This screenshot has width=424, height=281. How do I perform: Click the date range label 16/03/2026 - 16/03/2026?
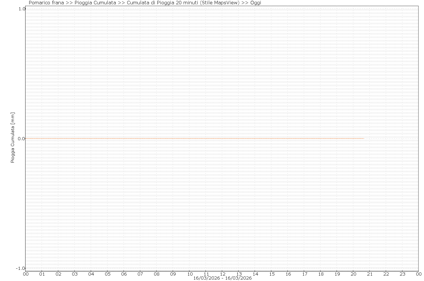[x=222, y=278]
